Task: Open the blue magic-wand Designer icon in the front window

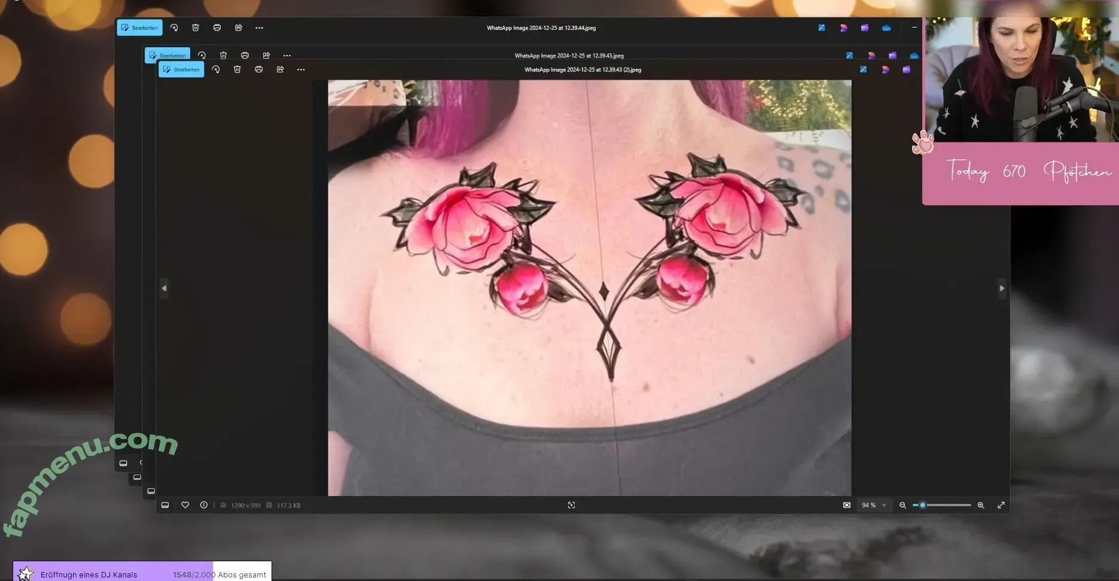Action: [x=863, y=69]
